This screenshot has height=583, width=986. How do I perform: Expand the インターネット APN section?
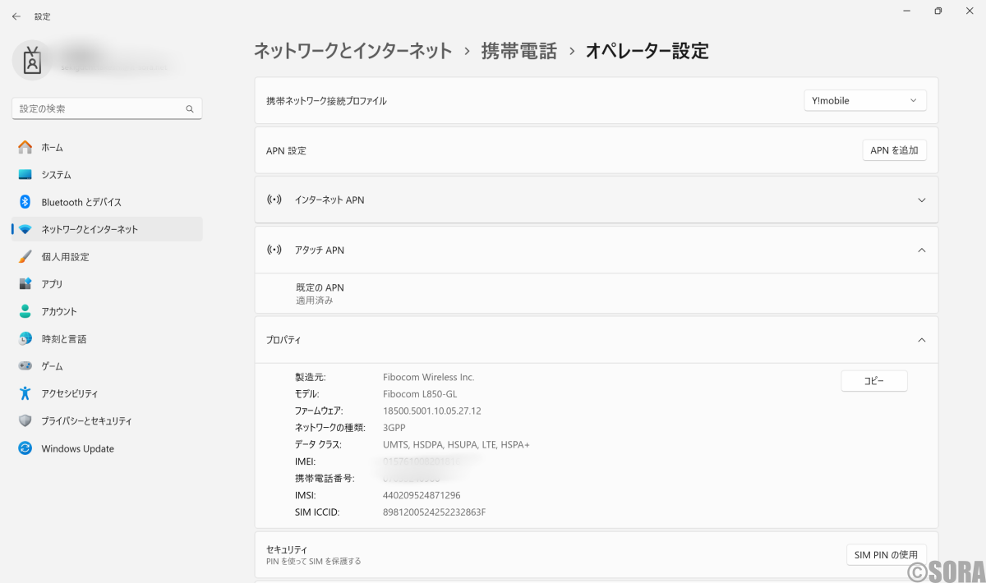pos(921,199)
